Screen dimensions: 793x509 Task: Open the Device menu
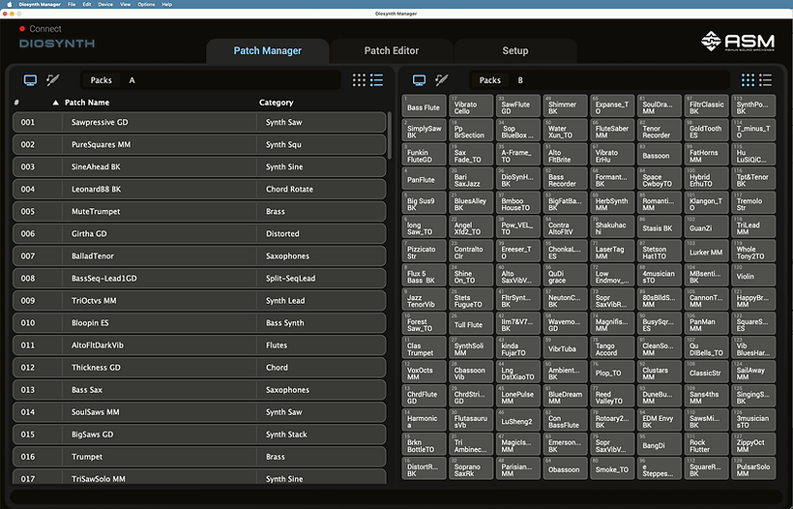pos(105,4)
